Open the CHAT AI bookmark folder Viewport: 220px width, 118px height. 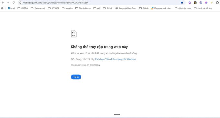click(x=23, y=8)
